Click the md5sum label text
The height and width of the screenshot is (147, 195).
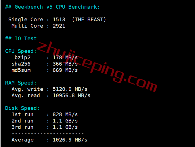[21, 70]
